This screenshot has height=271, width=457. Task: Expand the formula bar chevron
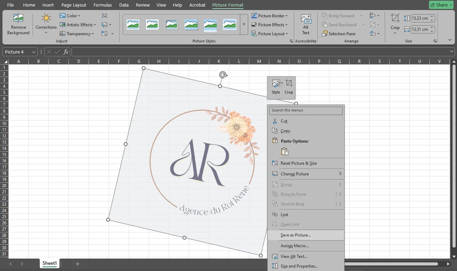click(x=452, y=51)
